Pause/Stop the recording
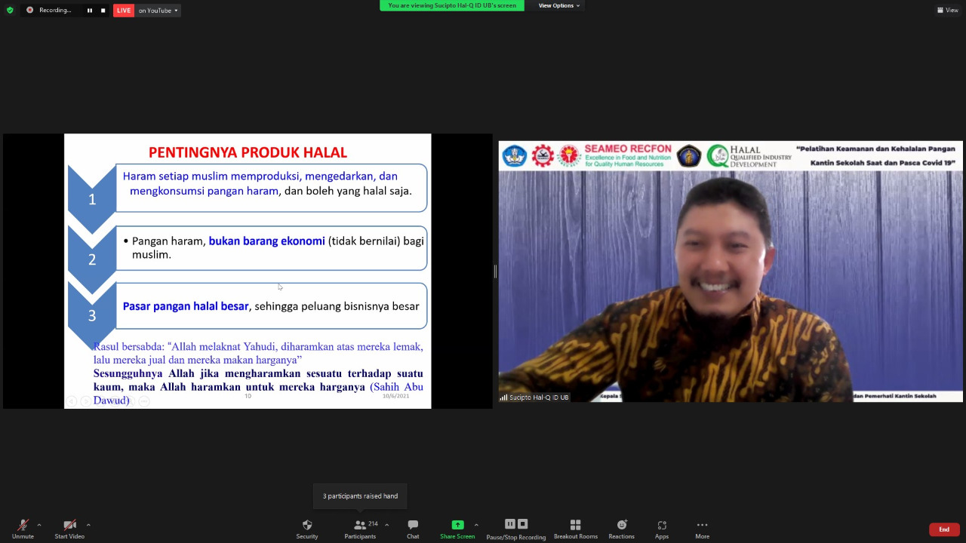This screenshot has height=543, width=966. (515, 528)
